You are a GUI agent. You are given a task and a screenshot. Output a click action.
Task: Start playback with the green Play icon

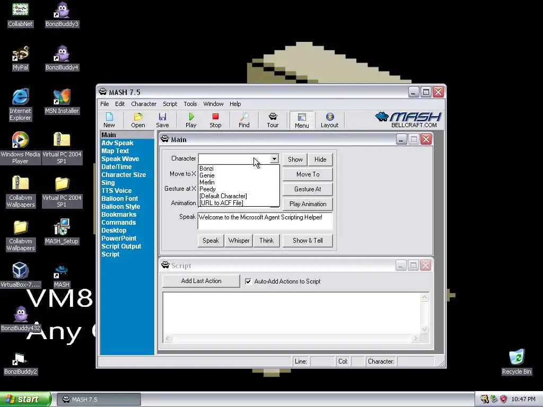click(x=191, y=120)
